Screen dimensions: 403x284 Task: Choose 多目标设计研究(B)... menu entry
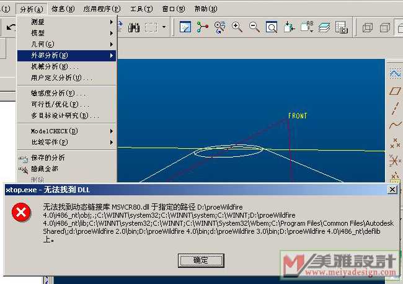coord(67,116)
